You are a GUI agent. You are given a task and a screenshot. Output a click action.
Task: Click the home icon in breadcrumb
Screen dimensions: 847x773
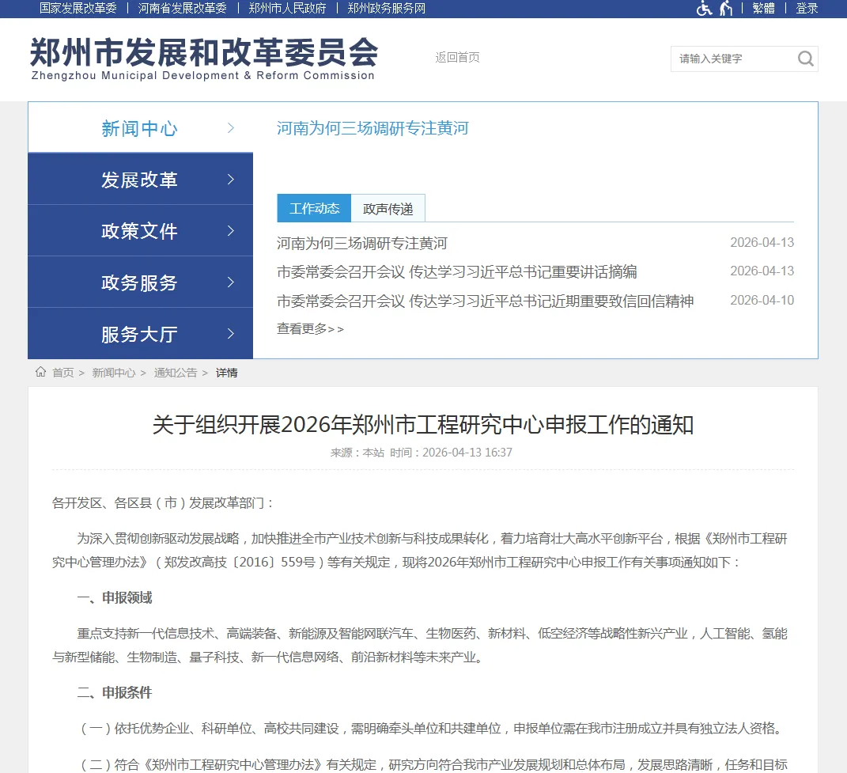[40, 372]
